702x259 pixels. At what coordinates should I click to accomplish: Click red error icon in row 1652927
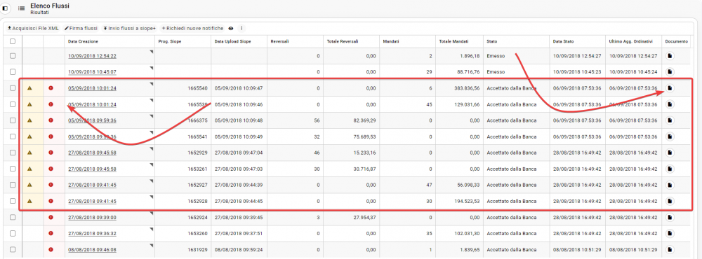point(51,184)
